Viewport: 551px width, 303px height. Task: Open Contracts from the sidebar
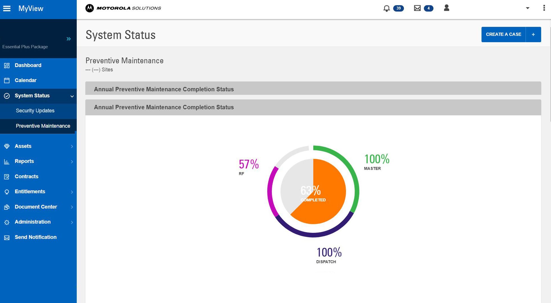[x=26, y=176]
